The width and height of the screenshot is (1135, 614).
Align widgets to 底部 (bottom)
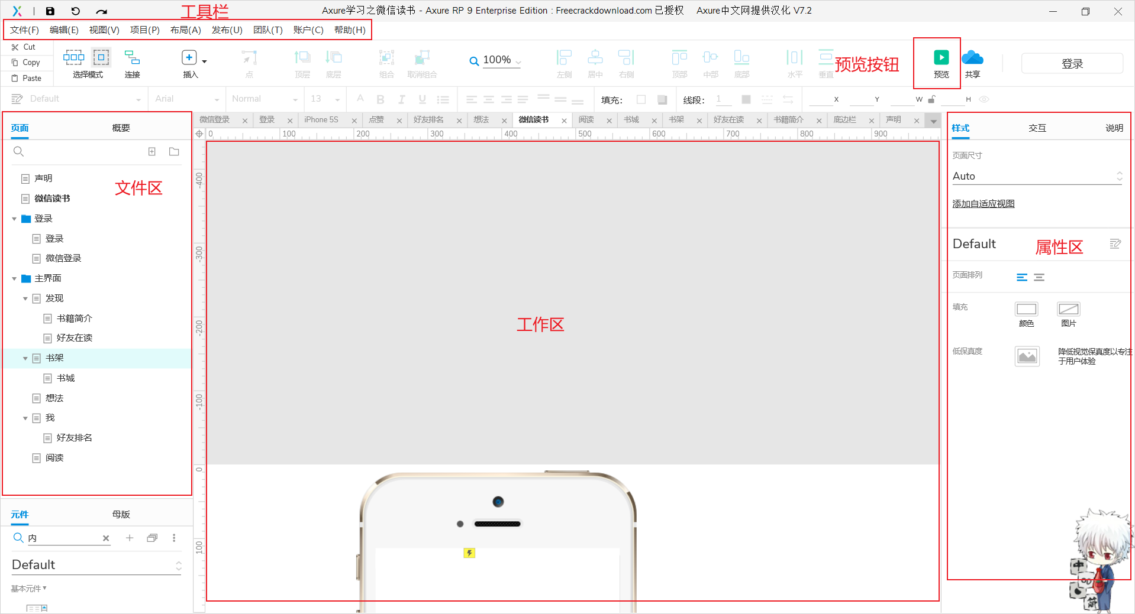click(x=741, y=64)
